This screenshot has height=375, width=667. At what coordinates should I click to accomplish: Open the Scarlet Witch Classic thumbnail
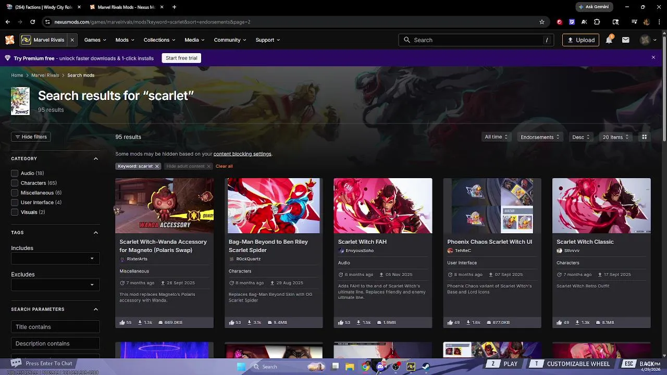(601, 206)
